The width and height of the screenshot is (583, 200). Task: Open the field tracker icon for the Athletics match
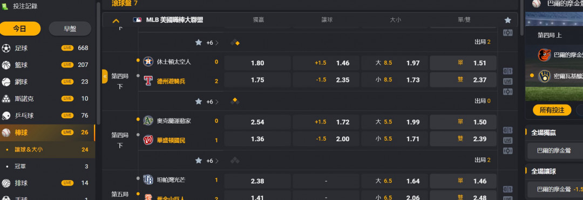click(507, 150)
